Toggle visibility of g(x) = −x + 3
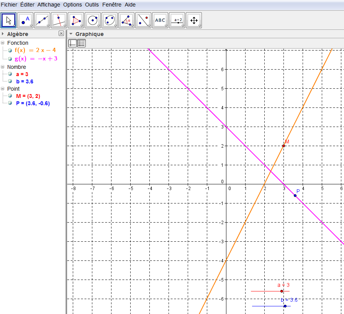The image size is (344, 314). pyautogui.click(x=10, y=59)
